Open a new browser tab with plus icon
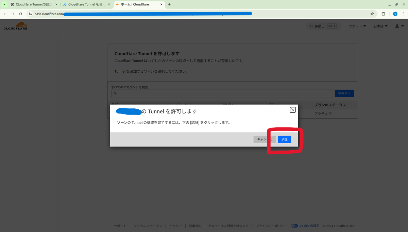The image size is (408, 232). [x=169, y=4]
